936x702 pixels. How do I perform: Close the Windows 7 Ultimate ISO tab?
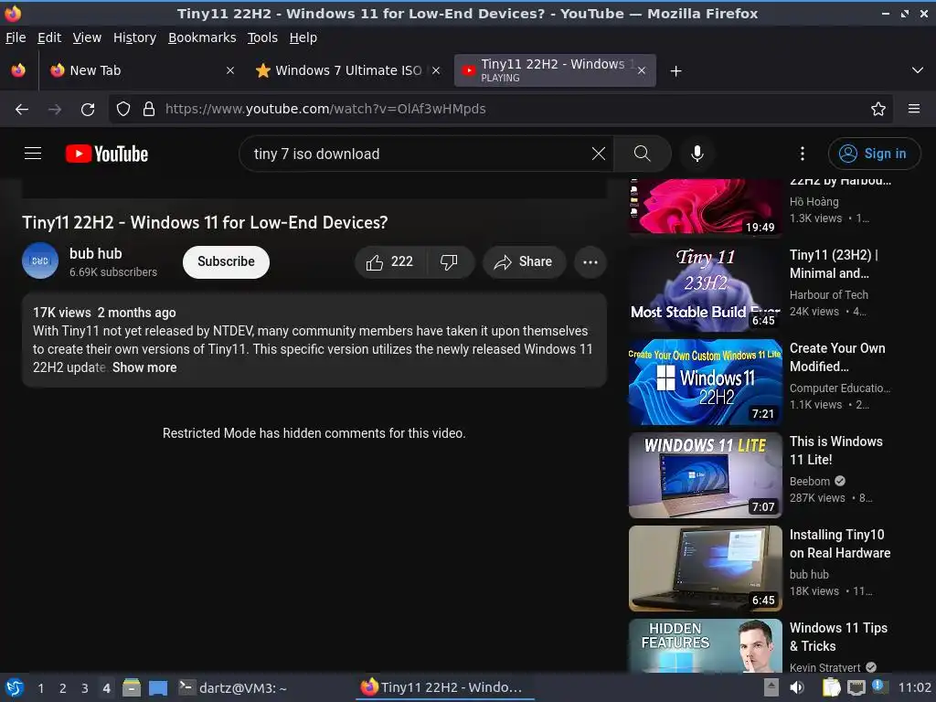[436, 70]
